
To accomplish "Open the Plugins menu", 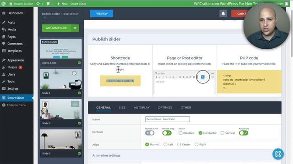I will tap(12, 67).
